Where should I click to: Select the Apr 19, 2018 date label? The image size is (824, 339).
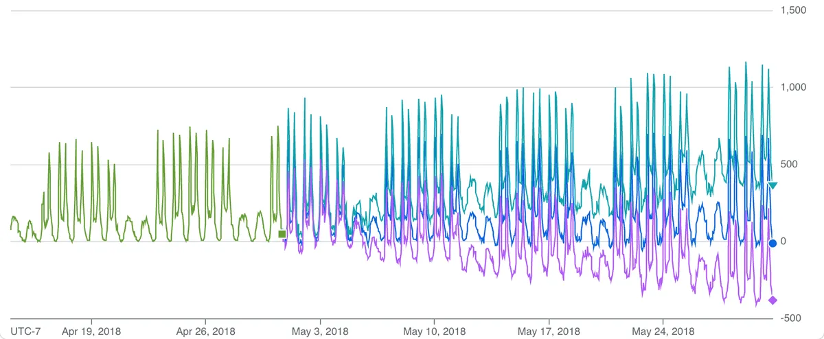point(91,331)
